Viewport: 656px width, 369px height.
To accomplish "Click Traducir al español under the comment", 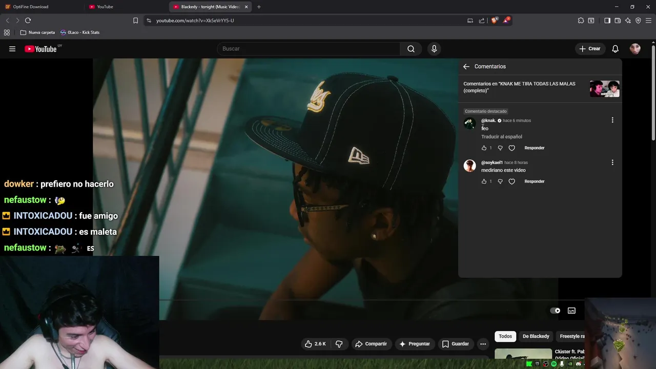I will pos(502,137).
